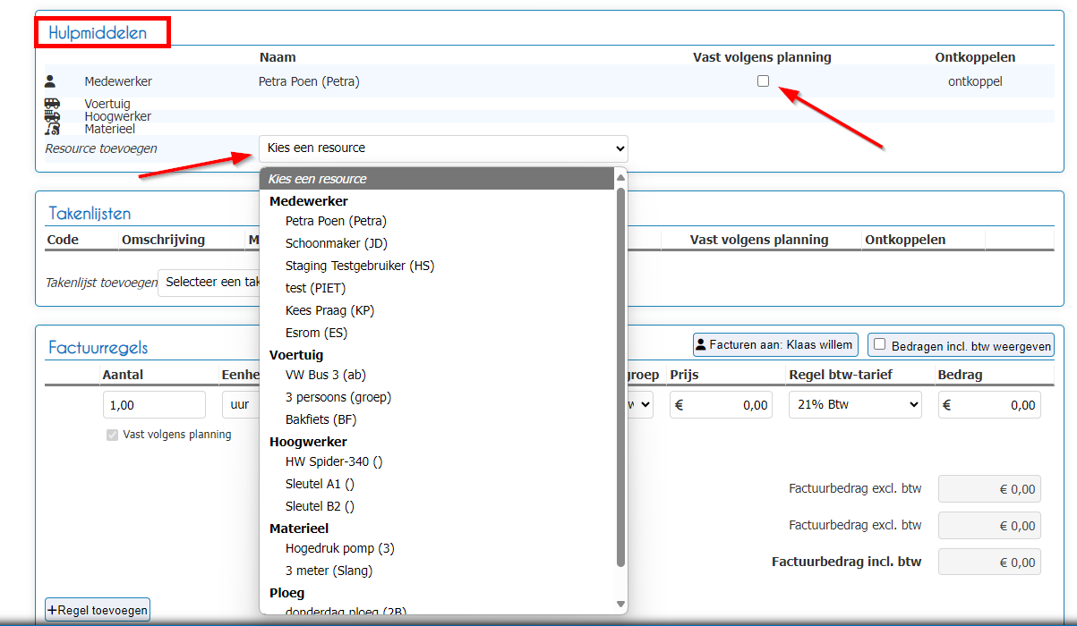This screenshot has height=626, width=1077.
Task: Click the Regel toevoegen button
Action: click(98, 610)
